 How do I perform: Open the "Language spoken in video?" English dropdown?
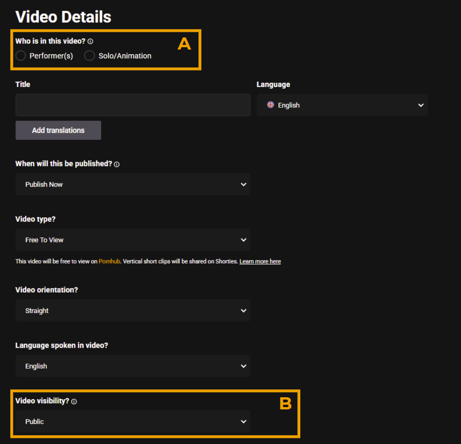tap(133, 366)
